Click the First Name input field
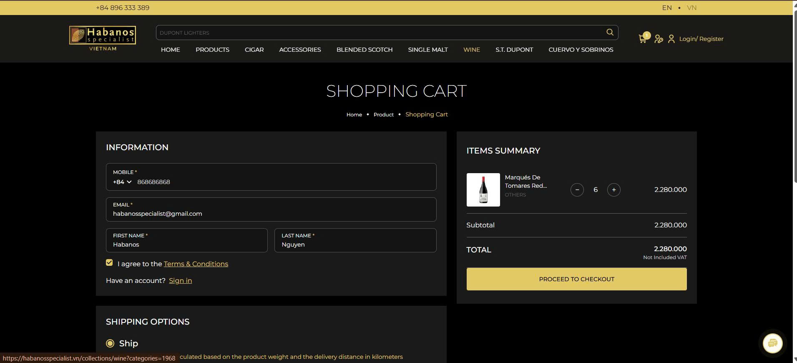797x363 pixels. 187,240
